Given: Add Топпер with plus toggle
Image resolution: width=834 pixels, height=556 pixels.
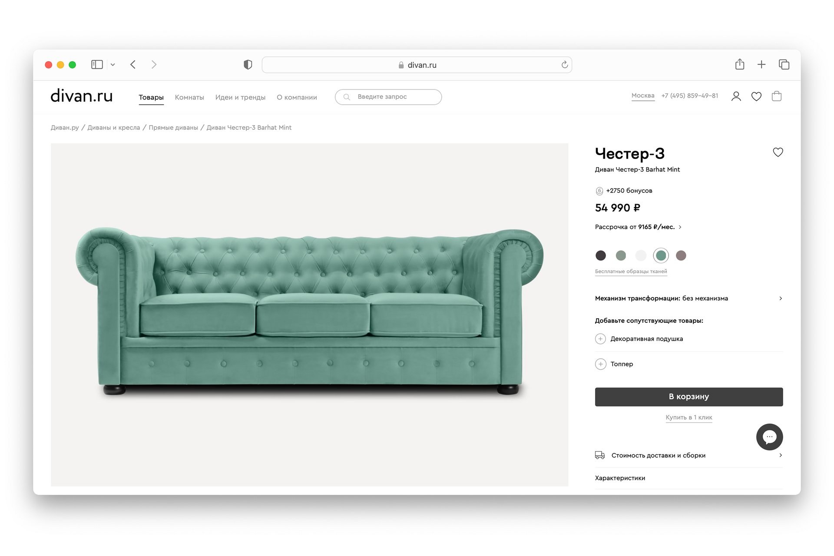Looking at the screenshot, I should click(600, 364).
